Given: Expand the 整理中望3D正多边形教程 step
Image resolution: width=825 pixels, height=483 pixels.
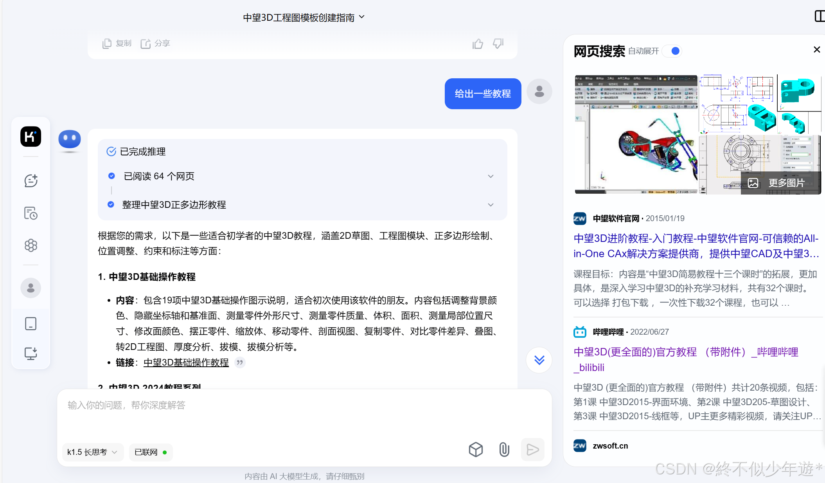Looking at the screenshot, I should [491, 205].
